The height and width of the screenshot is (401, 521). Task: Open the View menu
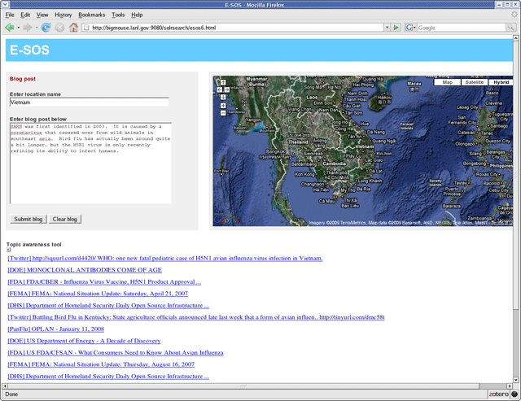[x=42, y=15]
